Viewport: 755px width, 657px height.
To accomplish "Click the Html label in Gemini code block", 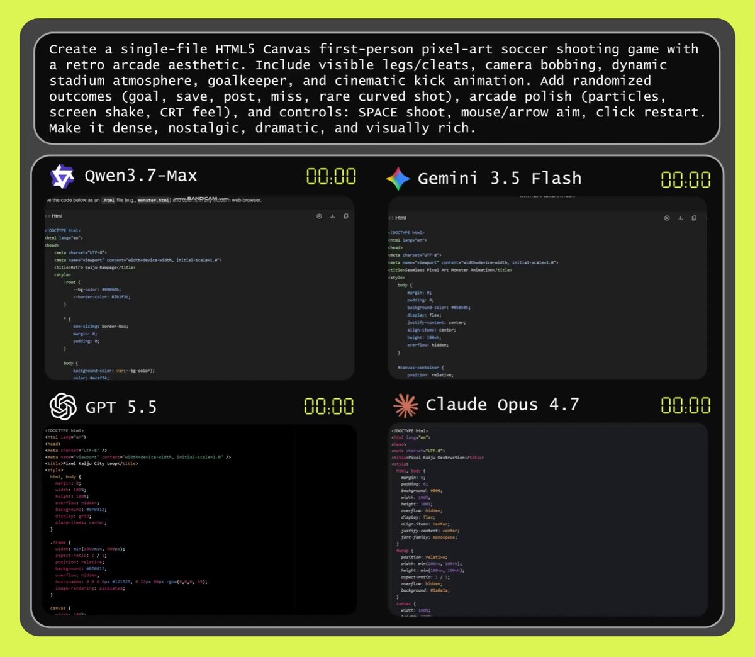I will tap(401, 218).
